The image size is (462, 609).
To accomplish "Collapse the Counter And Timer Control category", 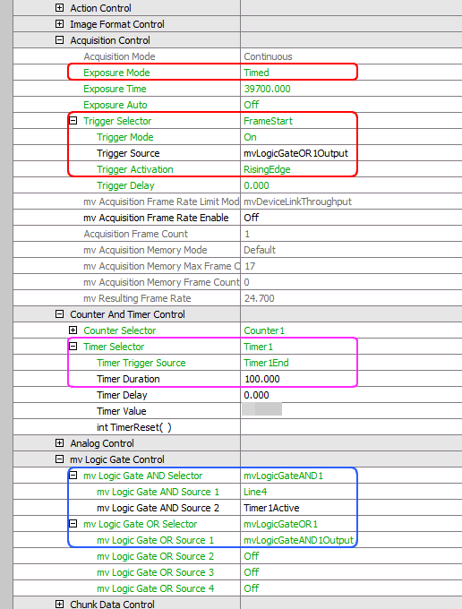I will point(59,313).
